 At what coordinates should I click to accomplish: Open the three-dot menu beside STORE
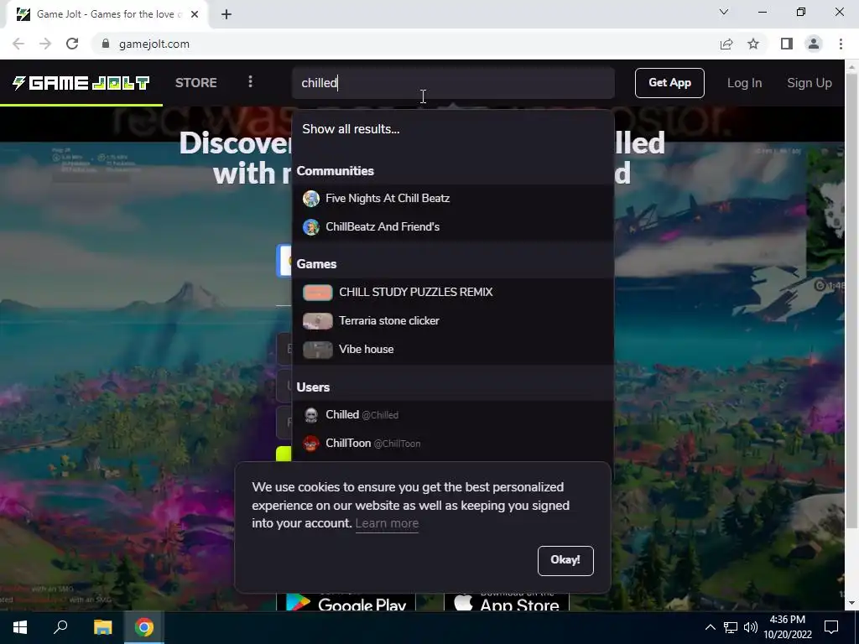(x=250, y=82)
